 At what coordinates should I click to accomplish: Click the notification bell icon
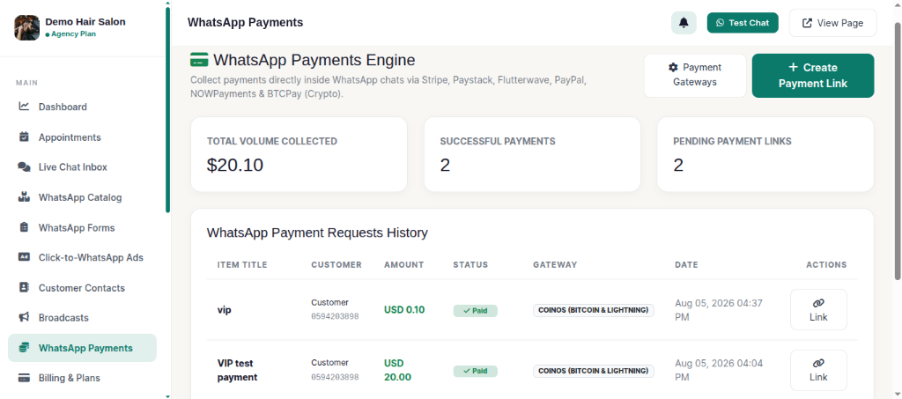tap(684, 23)
